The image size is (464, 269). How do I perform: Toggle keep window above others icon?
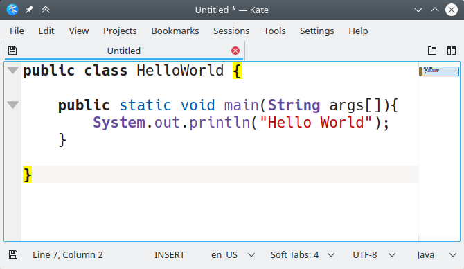coord(46,10)
